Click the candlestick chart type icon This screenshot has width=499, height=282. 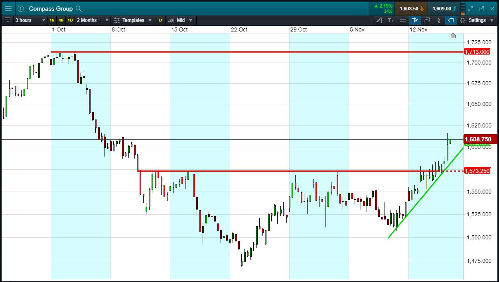pyautogui.click(x=171, y=20)
